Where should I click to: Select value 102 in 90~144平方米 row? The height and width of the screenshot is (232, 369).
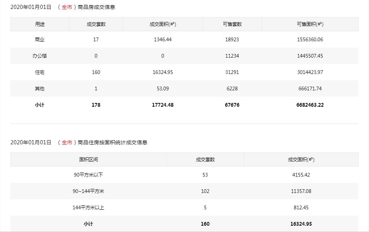[x=205, y=191]
